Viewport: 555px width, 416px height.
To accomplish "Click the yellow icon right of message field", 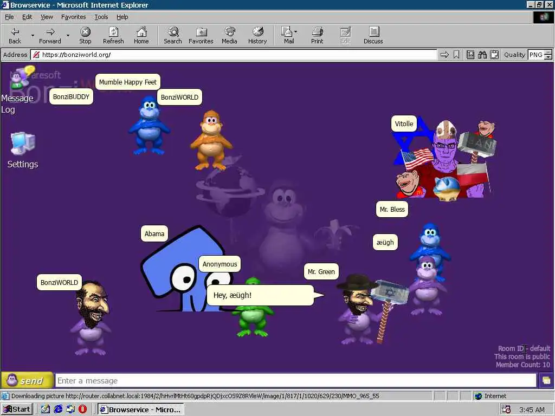I will [x=546, y=381].
